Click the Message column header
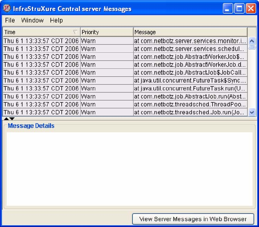Viewport: 259px width, 227px height. 190,32
